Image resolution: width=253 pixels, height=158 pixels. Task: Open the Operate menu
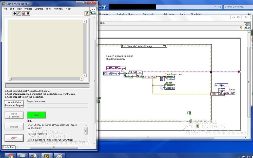[x=39, y=9]
